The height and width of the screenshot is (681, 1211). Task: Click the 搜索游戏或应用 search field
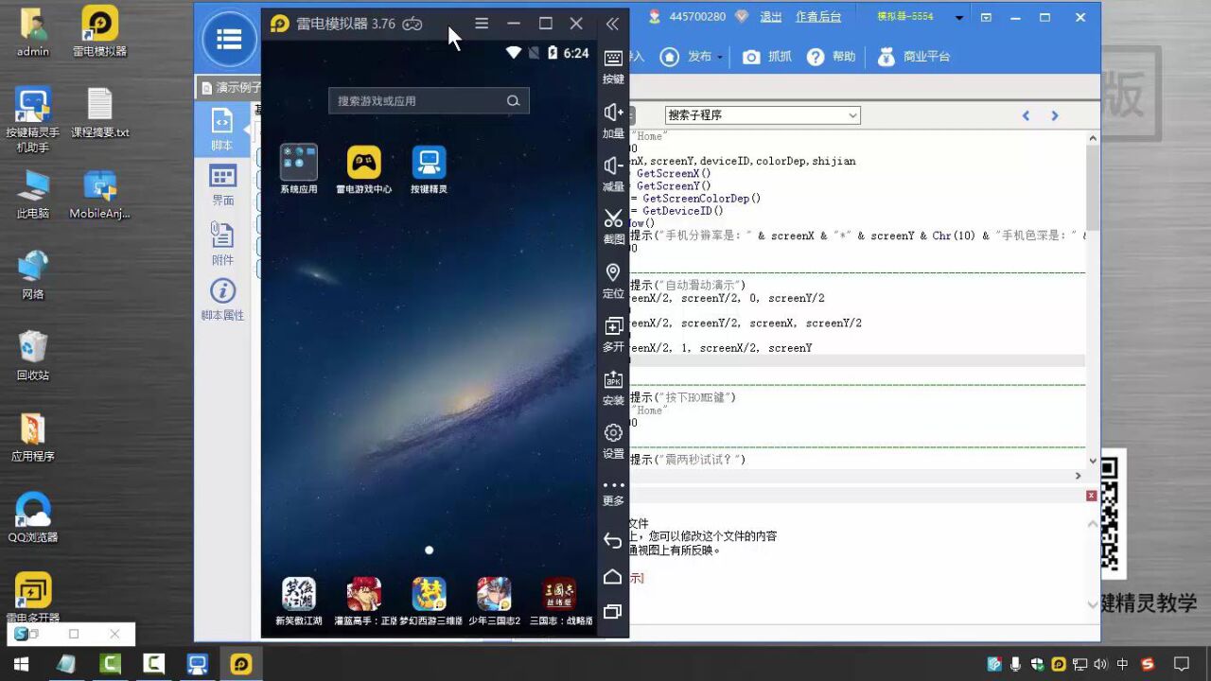429,100
